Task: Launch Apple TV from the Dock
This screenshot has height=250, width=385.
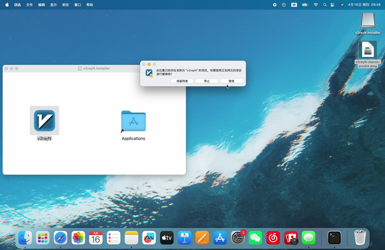Action: [167, 238]
